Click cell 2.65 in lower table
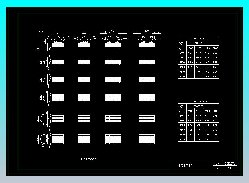Screen dimensions: 249x183 point(215,135)
